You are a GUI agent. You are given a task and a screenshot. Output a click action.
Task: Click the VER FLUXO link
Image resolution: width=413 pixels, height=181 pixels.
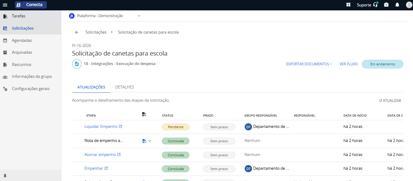(349, 64)
